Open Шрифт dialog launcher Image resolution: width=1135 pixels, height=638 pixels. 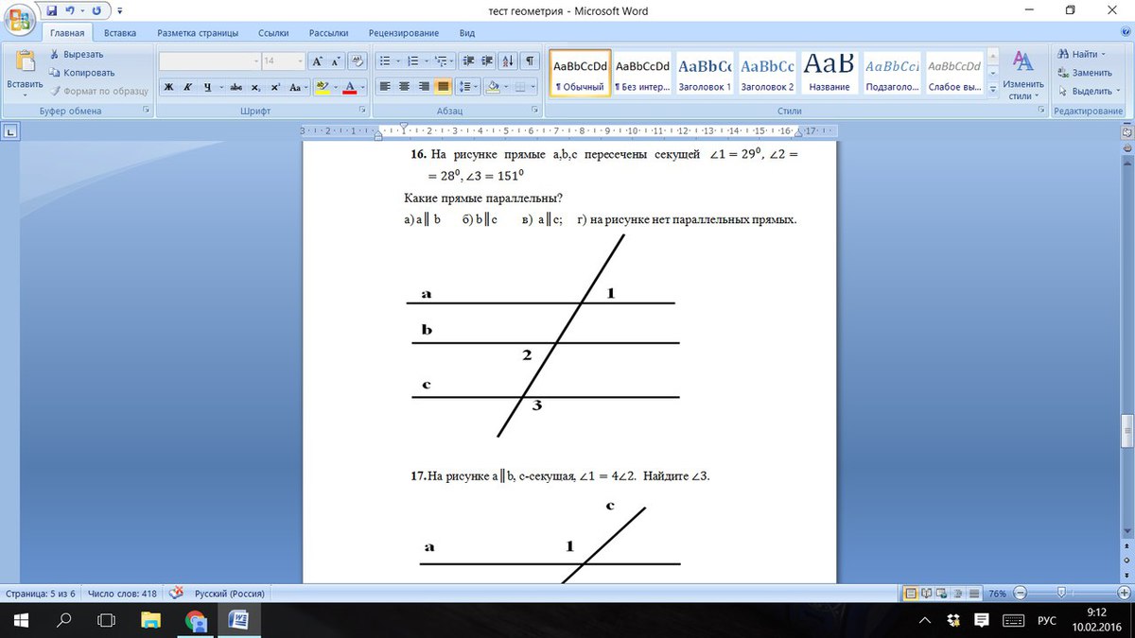tap(362, 112)
